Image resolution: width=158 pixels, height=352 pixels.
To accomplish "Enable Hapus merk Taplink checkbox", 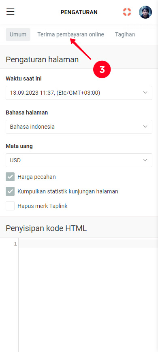I will click(x=10, y=206).
